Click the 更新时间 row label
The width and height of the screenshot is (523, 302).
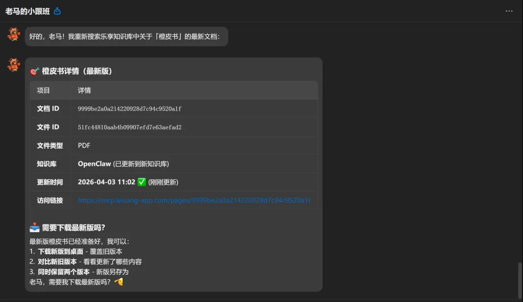[50, 182]
